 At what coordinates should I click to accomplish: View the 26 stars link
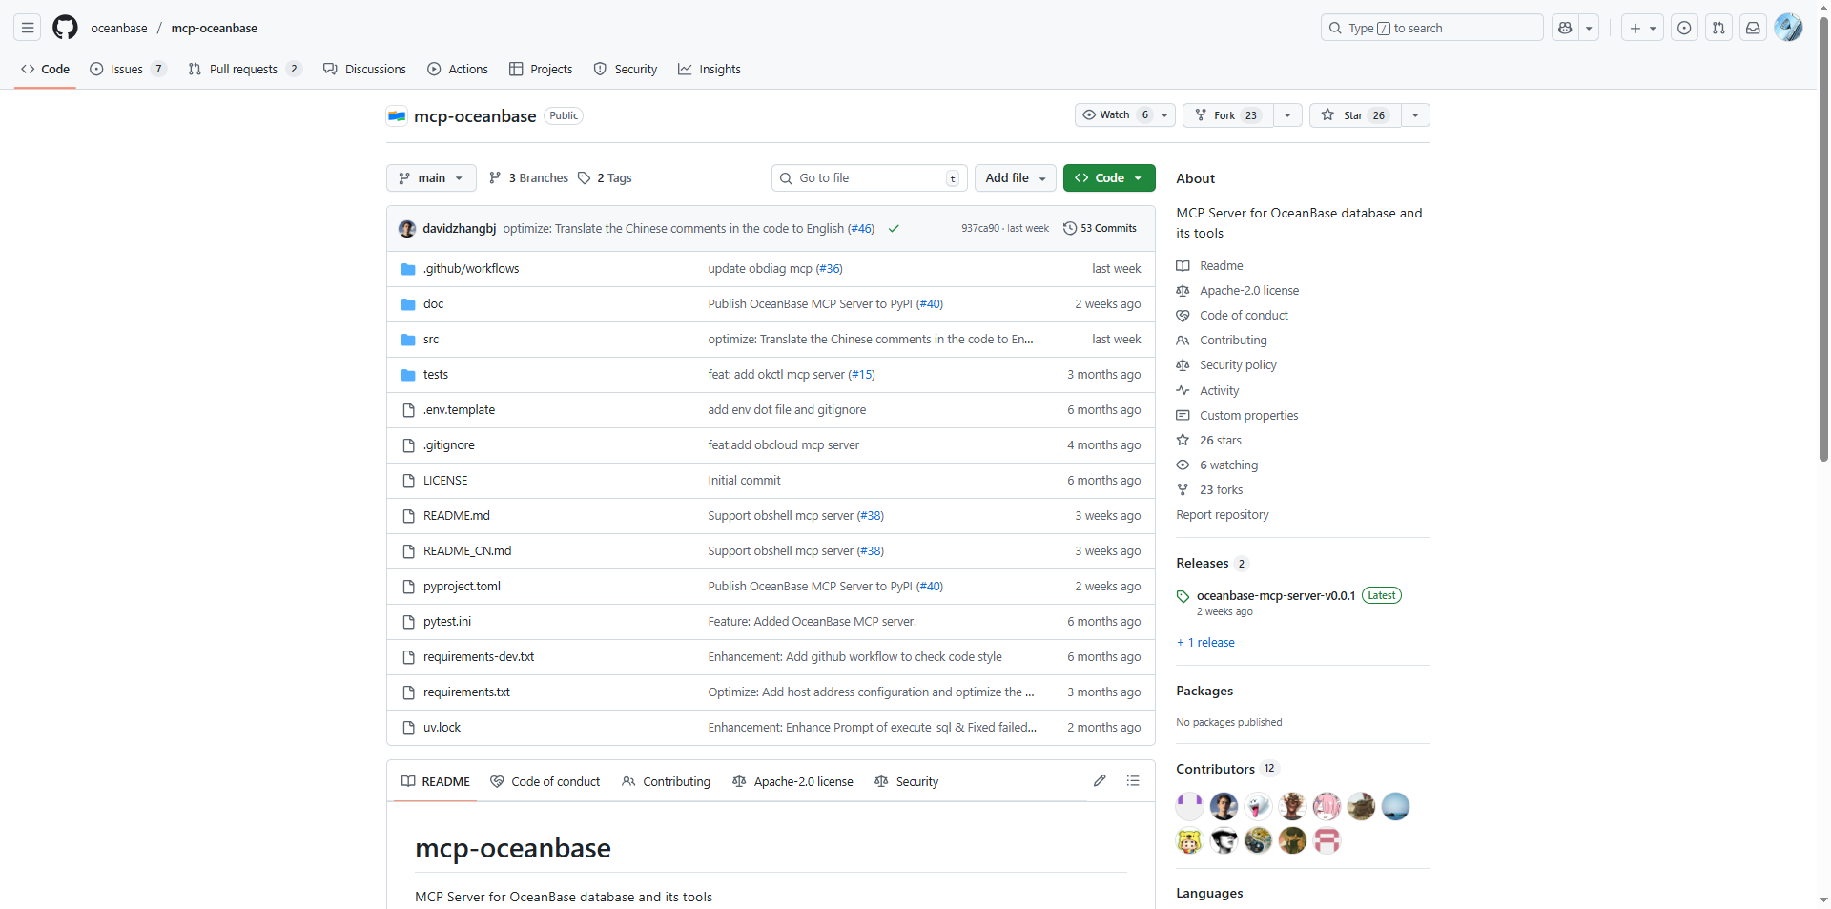click(x=1221, y=440)
